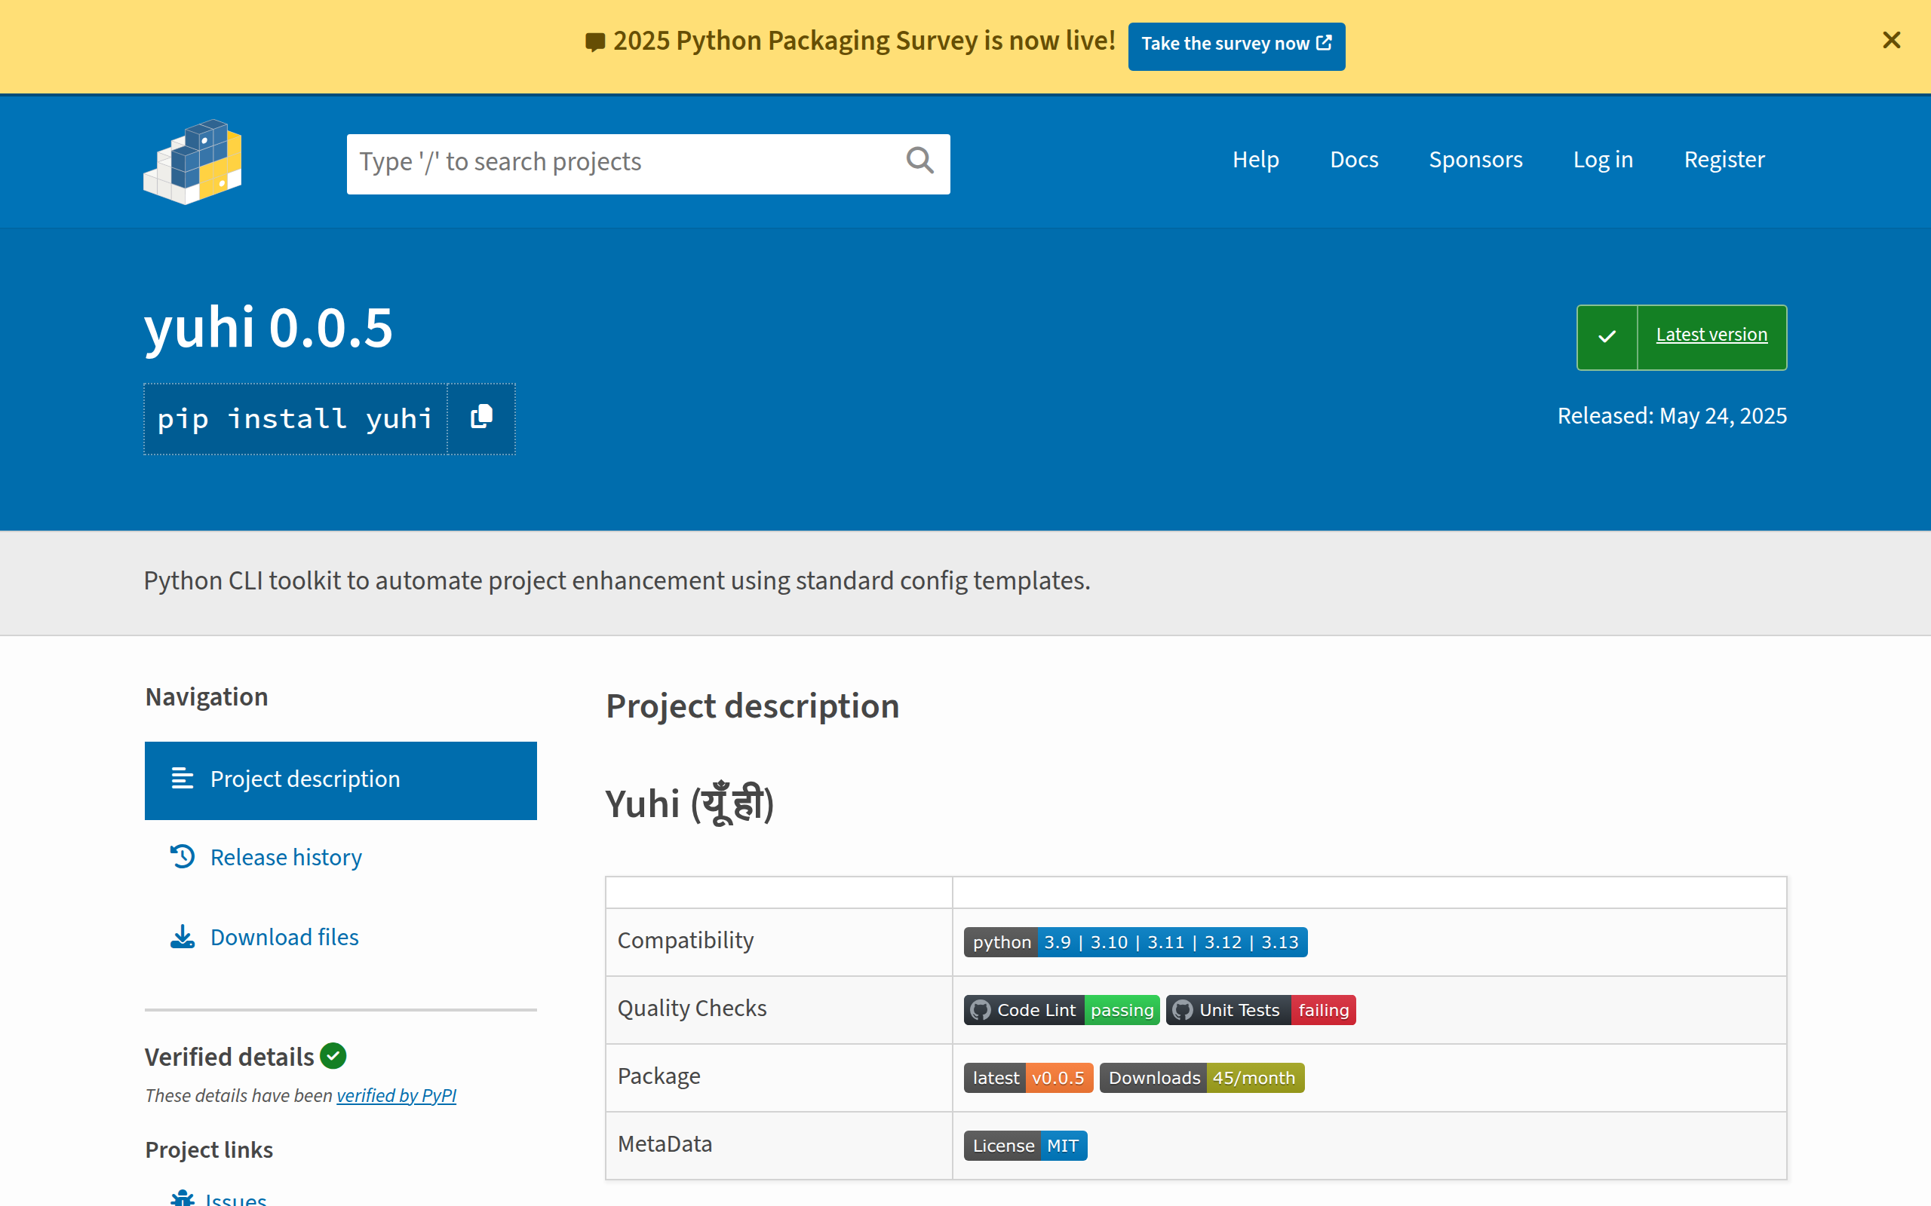Image resolution: width=1931 pixels, height=1206 pixels.
Task: Click the Project description heading
Action: coord(753,706)
